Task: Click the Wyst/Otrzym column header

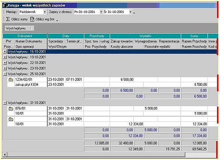Action: pyautogui.click(x=66, y=47)
